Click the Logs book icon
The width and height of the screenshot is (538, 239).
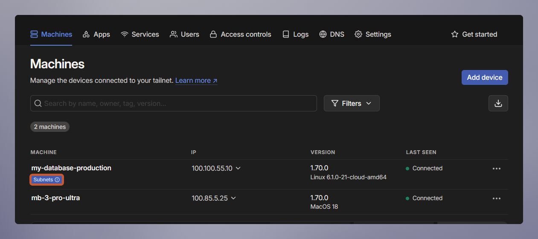coord(286,34)
